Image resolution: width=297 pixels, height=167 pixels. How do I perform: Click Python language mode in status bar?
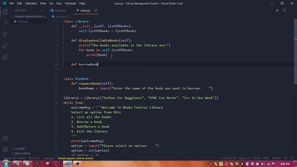coord(277,158)
